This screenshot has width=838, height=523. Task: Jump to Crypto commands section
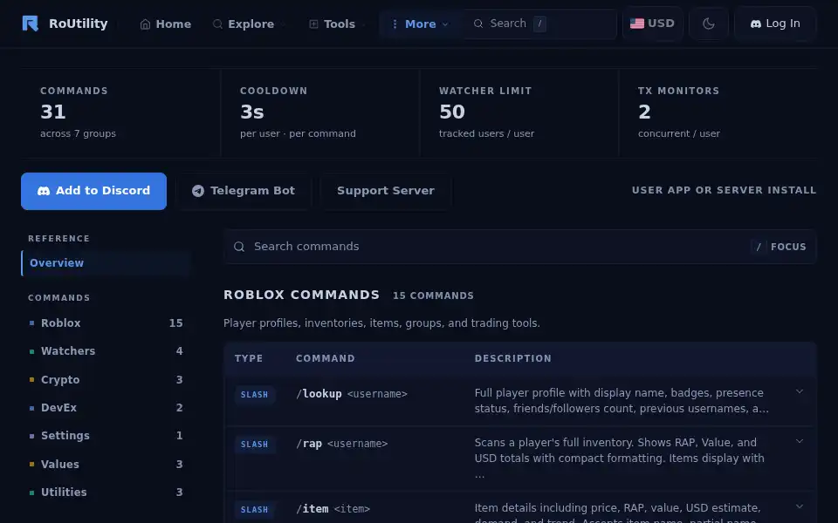pyautogui.click(x=106, y=379)
